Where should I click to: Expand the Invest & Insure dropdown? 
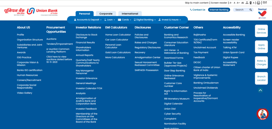[x=170, y=20]
